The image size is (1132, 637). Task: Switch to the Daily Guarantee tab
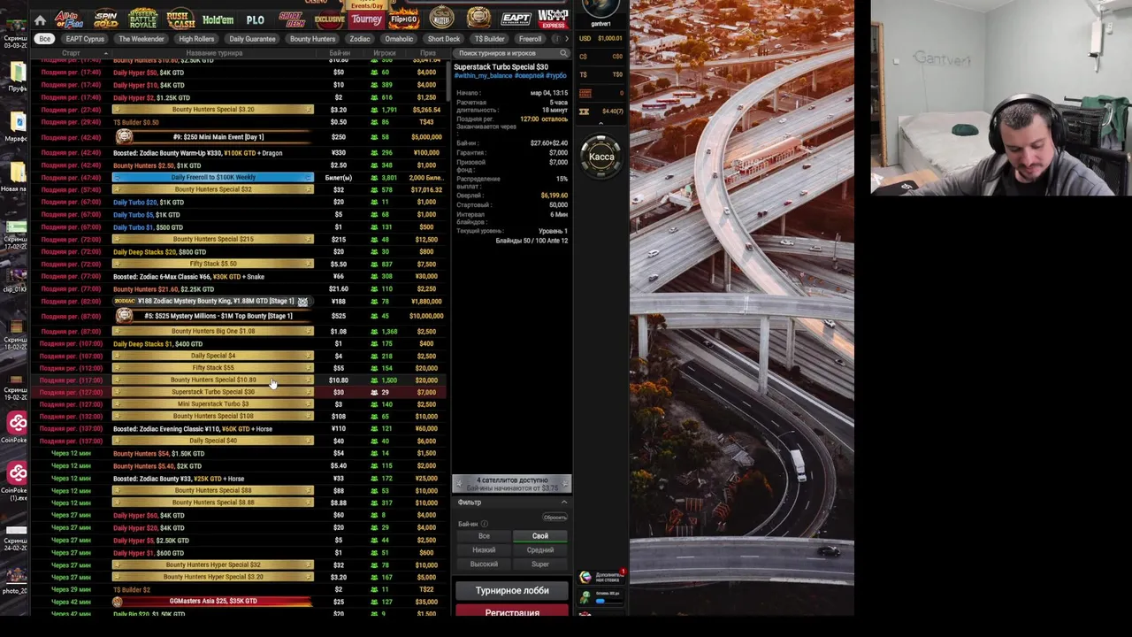[x=252, y=39]
